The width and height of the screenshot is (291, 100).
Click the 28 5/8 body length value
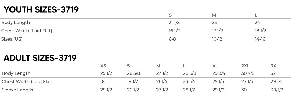[x=190, y=73]
